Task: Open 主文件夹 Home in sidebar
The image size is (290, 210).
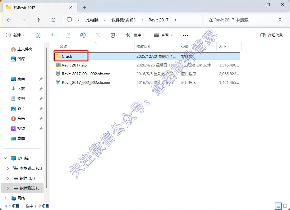Action: [22, 49]
